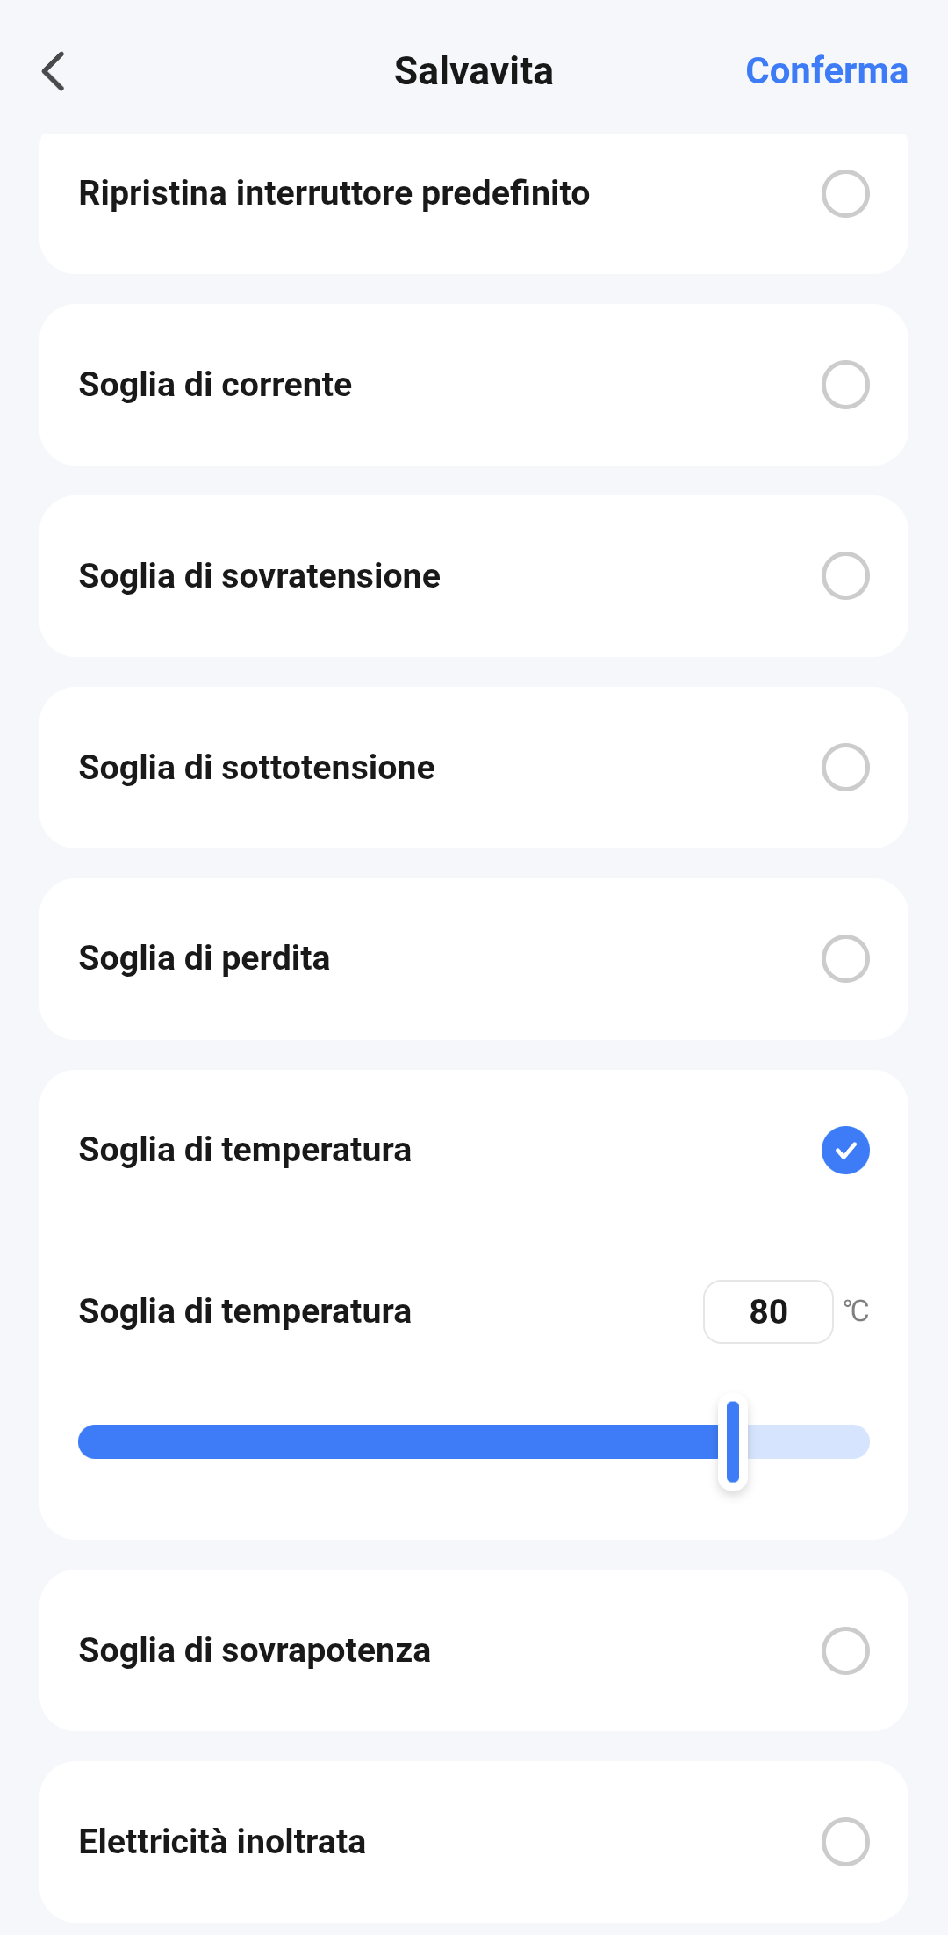The image size is (948, 1935).
Task: Click the temperature value field showing 80
Action: (x=768, y=1311)
